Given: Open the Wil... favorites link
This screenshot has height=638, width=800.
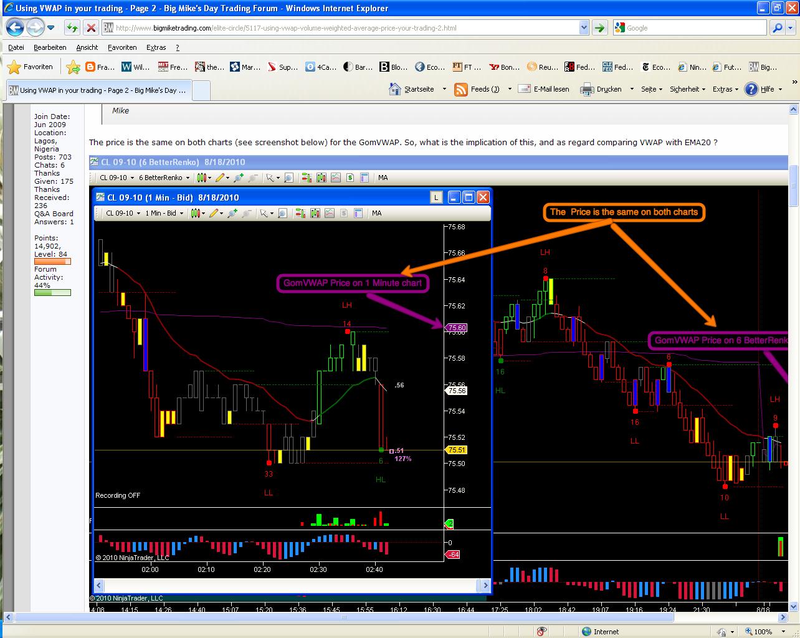Looking at the screenshot, I should click(x=135, y=67).
